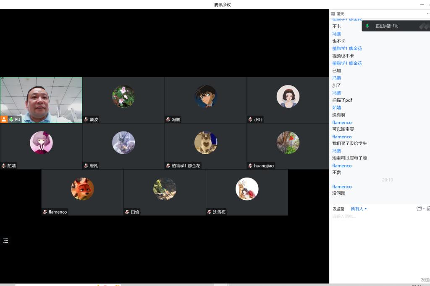Click the 茹婧 sender name in chat
The width and height of the screenshot is (430, 286).
(336, 108)
